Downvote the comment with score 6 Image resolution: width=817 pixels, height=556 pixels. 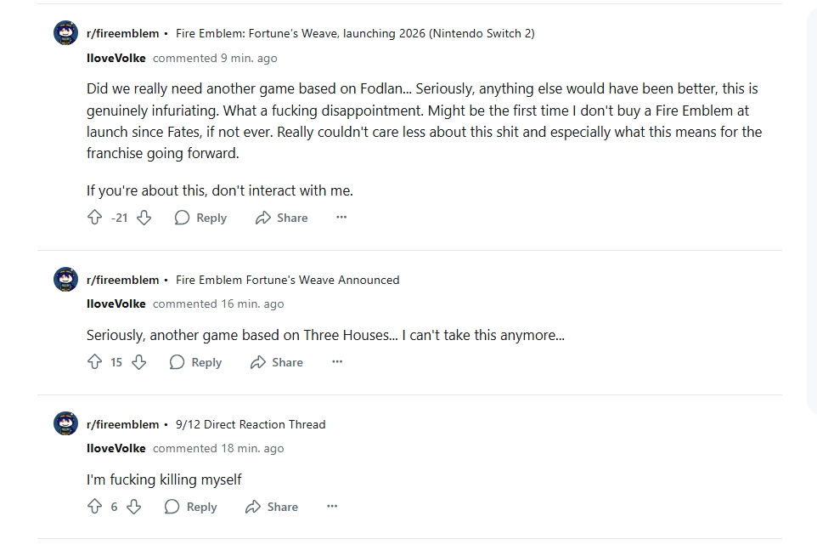tap(134, 507)
